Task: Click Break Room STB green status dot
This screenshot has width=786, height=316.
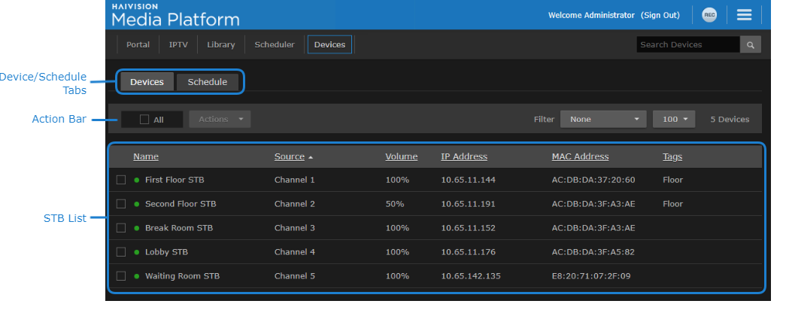Action: click(137, 228)
